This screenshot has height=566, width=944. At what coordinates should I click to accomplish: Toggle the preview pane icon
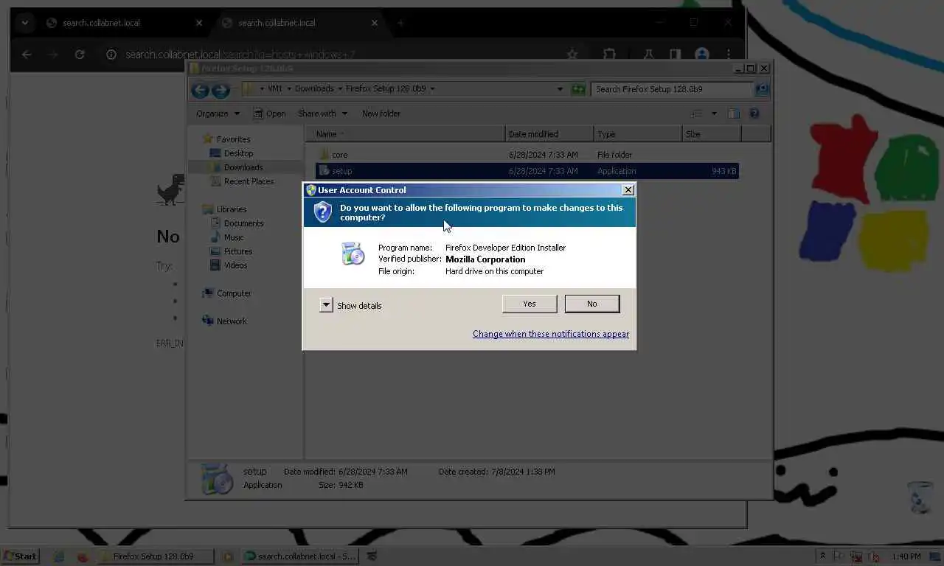coord(733,113)
